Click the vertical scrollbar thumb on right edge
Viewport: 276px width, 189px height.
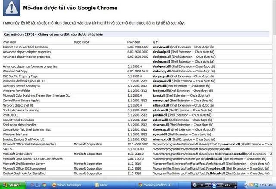pos(274,17)
